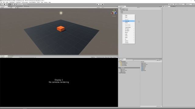
Task: Select the Directional Light sun icon in Scene
Action: 61,13
